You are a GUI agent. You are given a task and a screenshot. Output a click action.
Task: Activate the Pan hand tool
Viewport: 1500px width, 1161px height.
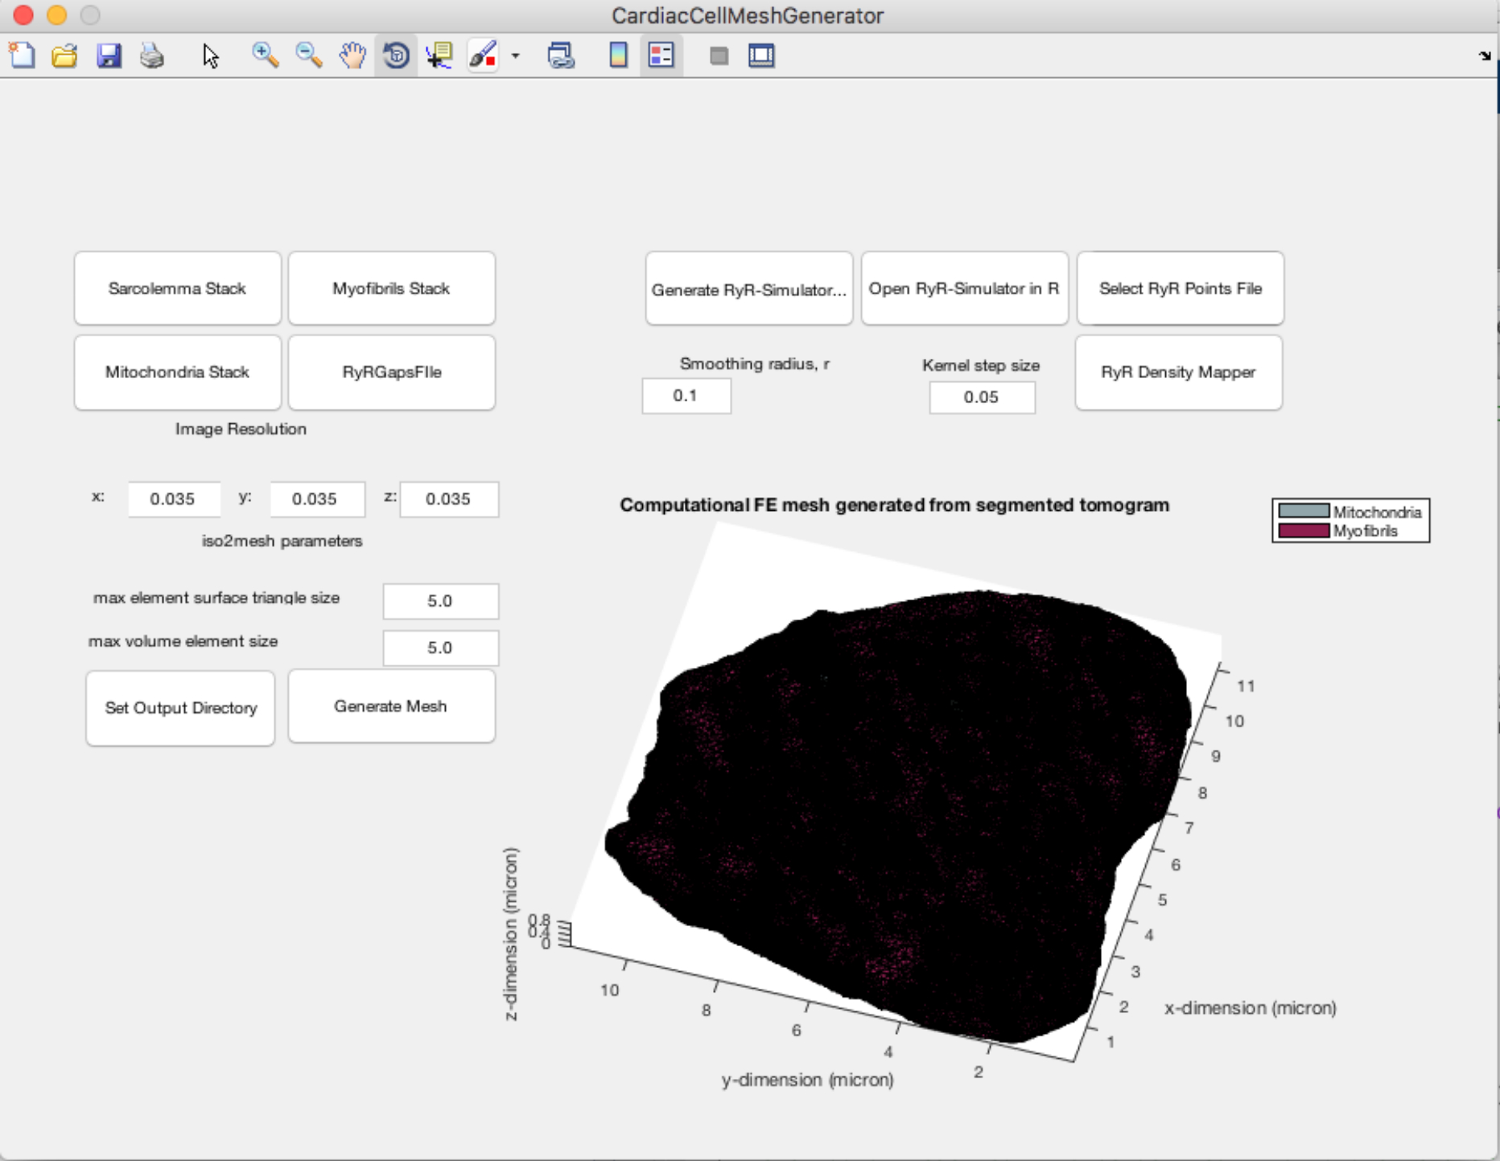click(x=352, y=56)
